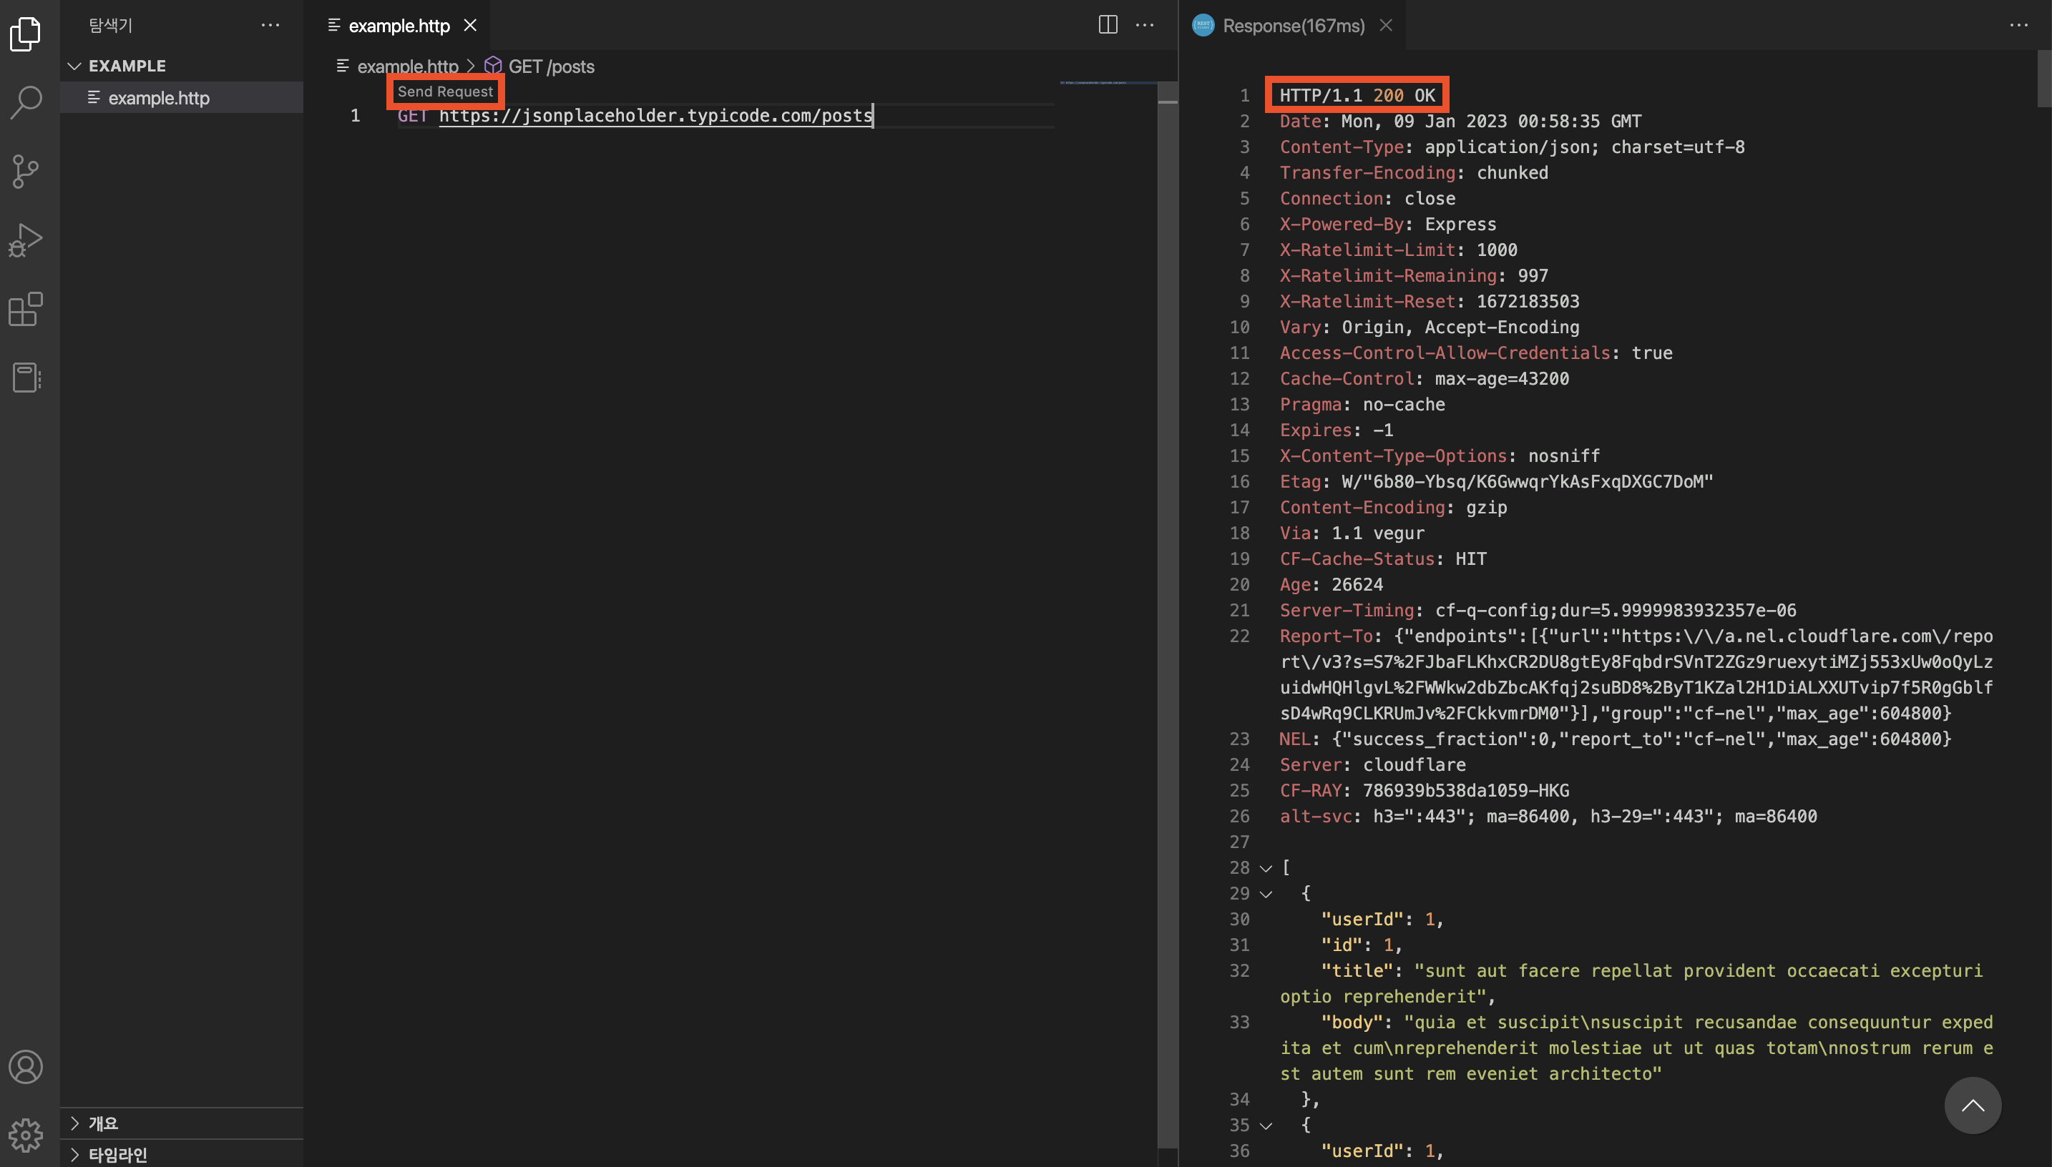Click the X-Ratelimit-Limit: 1000 line
2052x1167 pixels.
(x=1397, y=250)
